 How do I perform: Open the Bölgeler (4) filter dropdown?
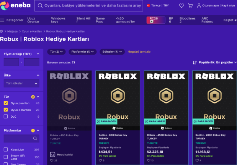coord(112,52)
